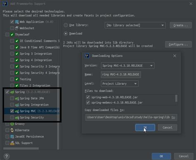Open the Version dropdown Spring MVC-4.3.18.RELEASE
Screen dimensions: 196x160
click(x=128, y=66)
